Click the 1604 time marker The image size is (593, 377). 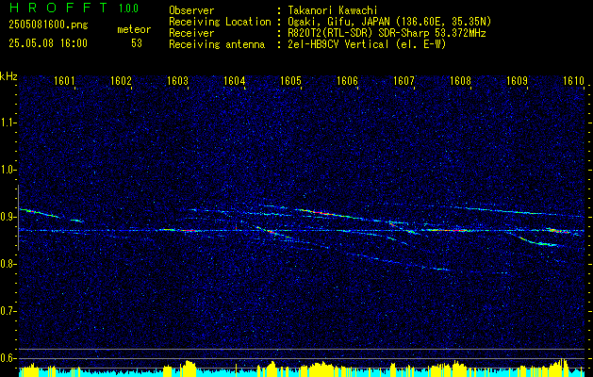pyautogui.click(x=234, y=80)
